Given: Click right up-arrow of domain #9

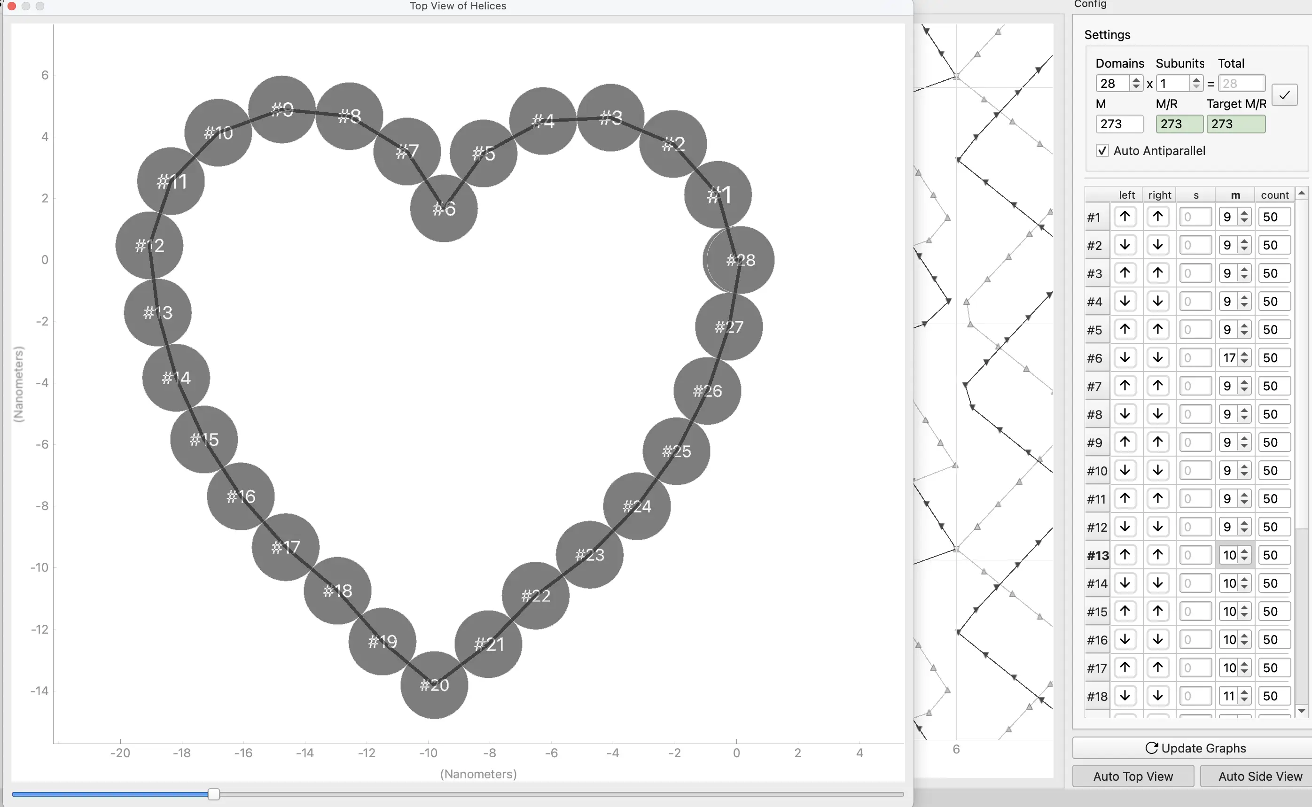Looking at the screenshot, I should (x=1157, y=442).
